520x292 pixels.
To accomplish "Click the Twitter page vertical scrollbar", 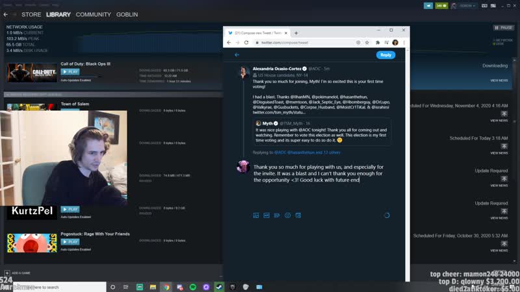I will [x=408, y=165].
